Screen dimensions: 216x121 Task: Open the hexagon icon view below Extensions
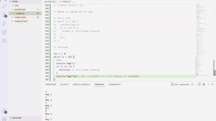tap(4, 41)
